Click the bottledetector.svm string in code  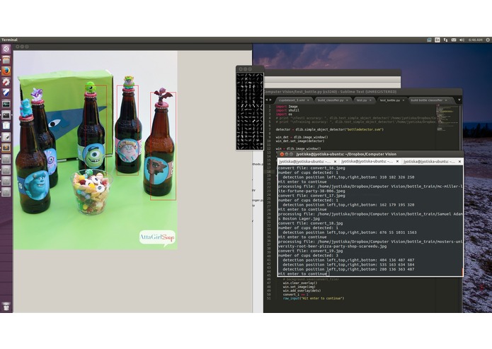(x=365, y=129)
